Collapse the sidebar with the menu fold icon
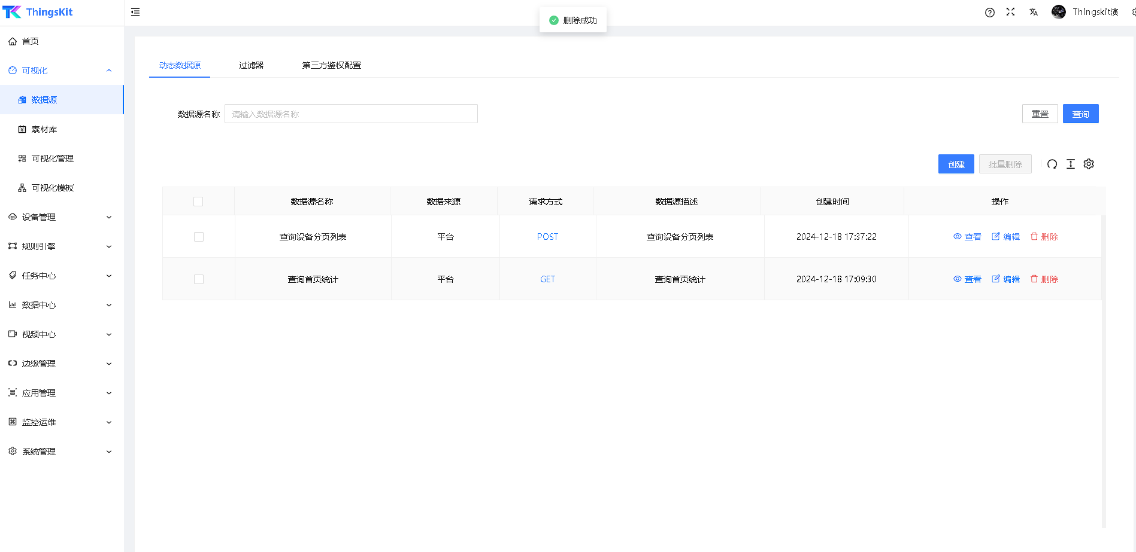 [135, 12]
